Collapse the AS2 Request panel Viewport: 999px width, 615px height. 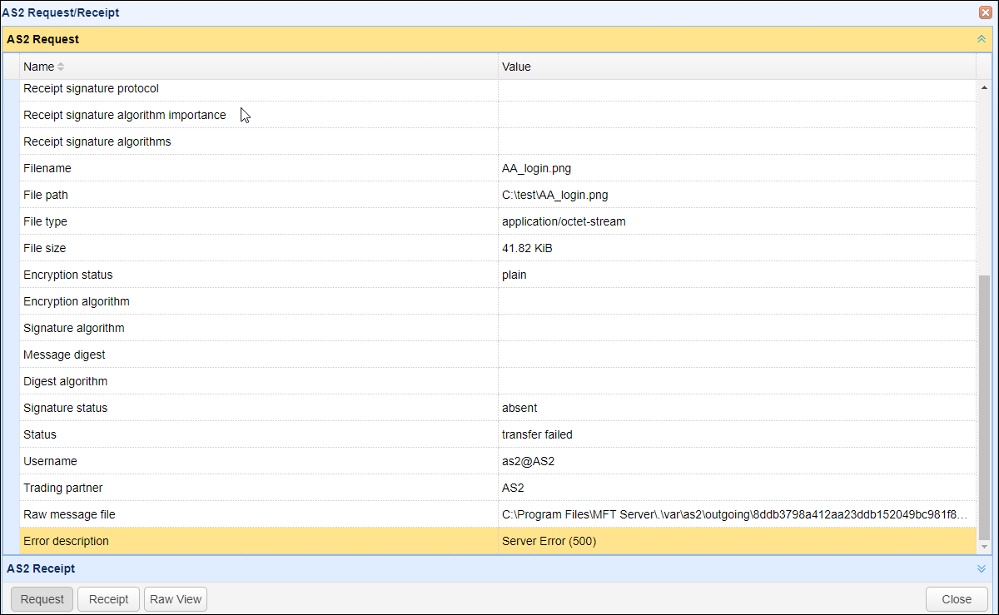pyautogui.click(x=982, y=39)
